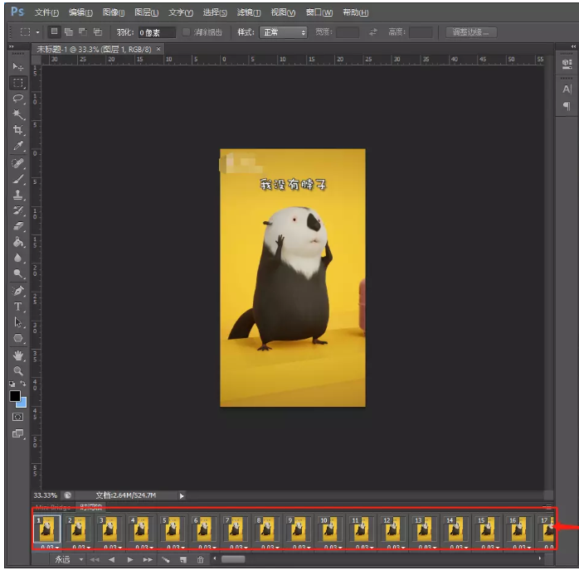The height and width of the screenshot is (570, 579).
Task: Play the frame animation
Action: click(x=130, y=560)
